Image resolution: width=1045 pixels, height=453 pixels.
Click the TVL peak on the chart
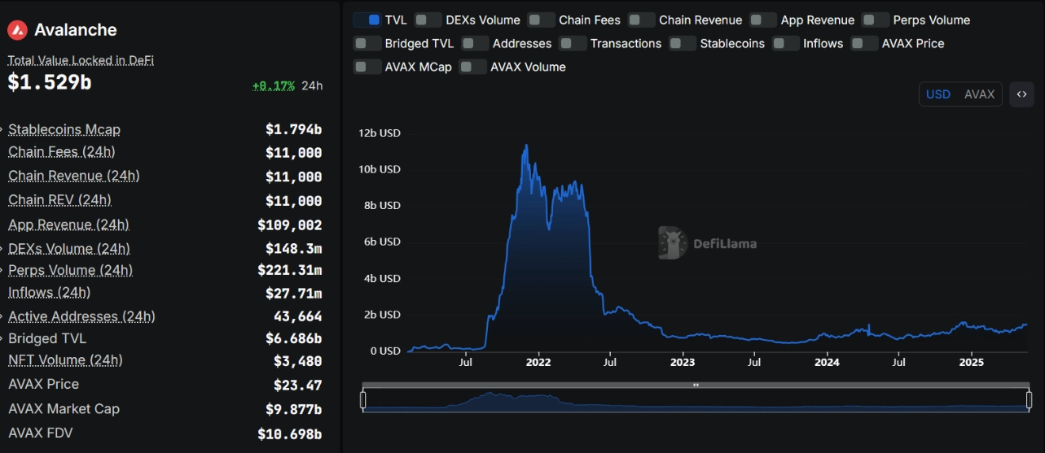pyautogui.click(x=526, y=146)
